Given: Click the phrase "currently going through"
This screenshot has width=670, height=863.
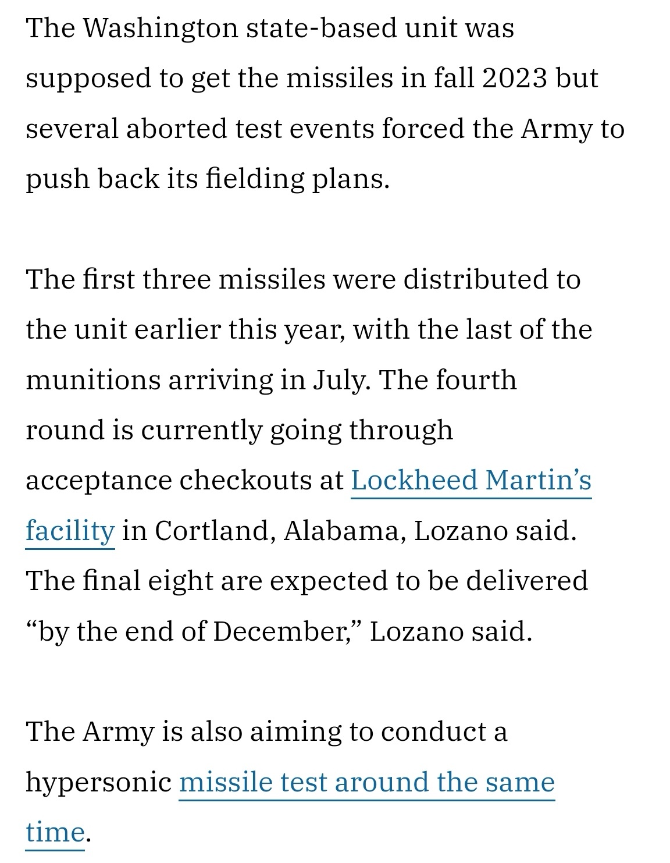Looking at the screenshot, I should click(x=297, y=431).
